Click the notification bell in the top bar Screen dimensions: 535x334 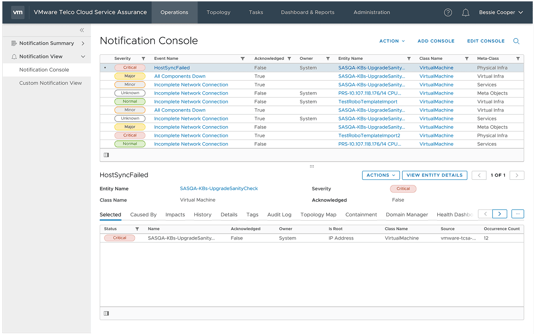[465, 12]
